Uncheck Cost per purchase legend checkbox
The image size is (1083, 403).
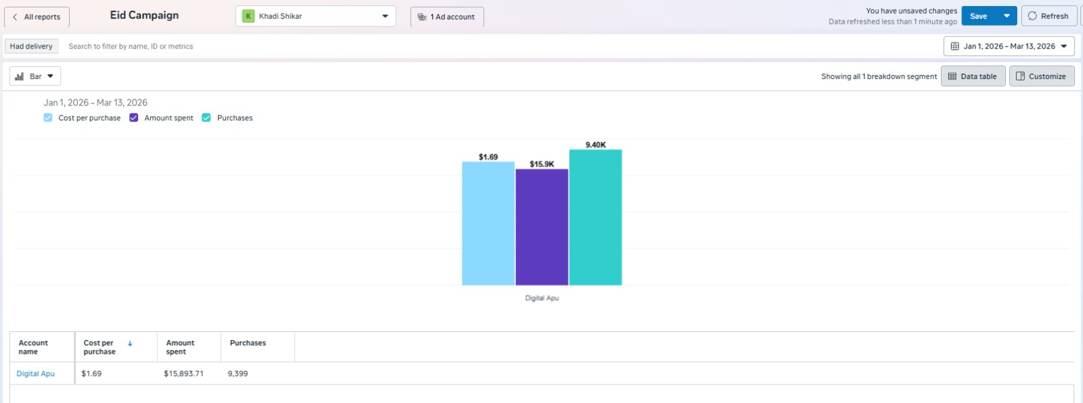click(48, 118)
